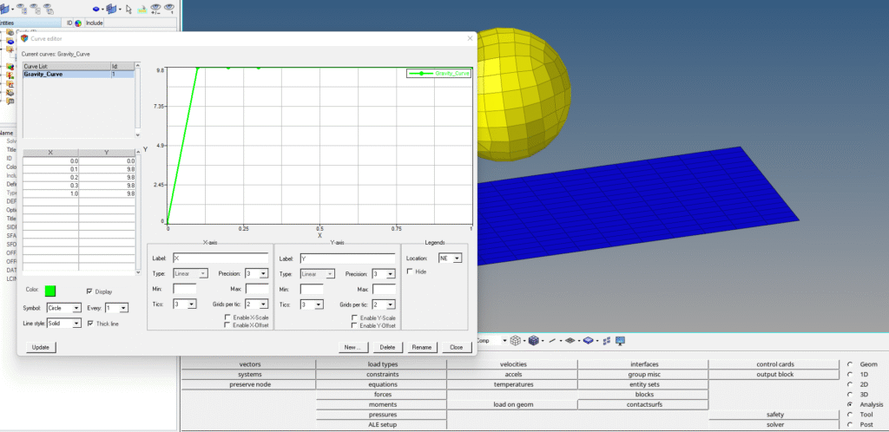Viewport: 889px width, 432px height.
Task: Click the blue shaded slab element icon
Action: coord(589,341)
